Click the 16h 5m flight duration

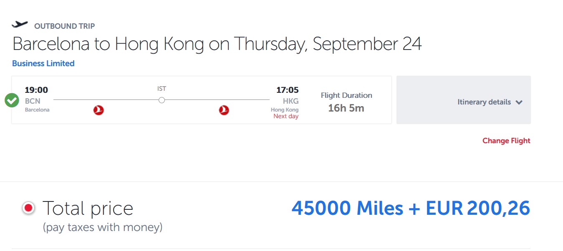pyautogui.click(x=346, y=108)
